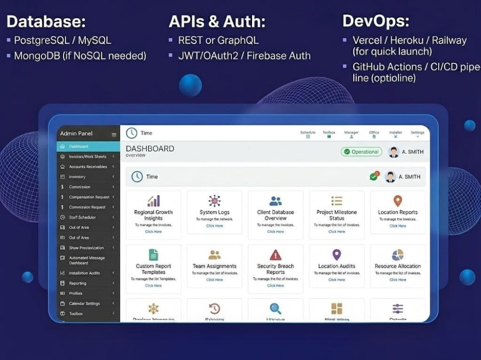The image size is (481, 360).
Task: Click the Toolbox sidebar icon
Action: coord(63,313)
